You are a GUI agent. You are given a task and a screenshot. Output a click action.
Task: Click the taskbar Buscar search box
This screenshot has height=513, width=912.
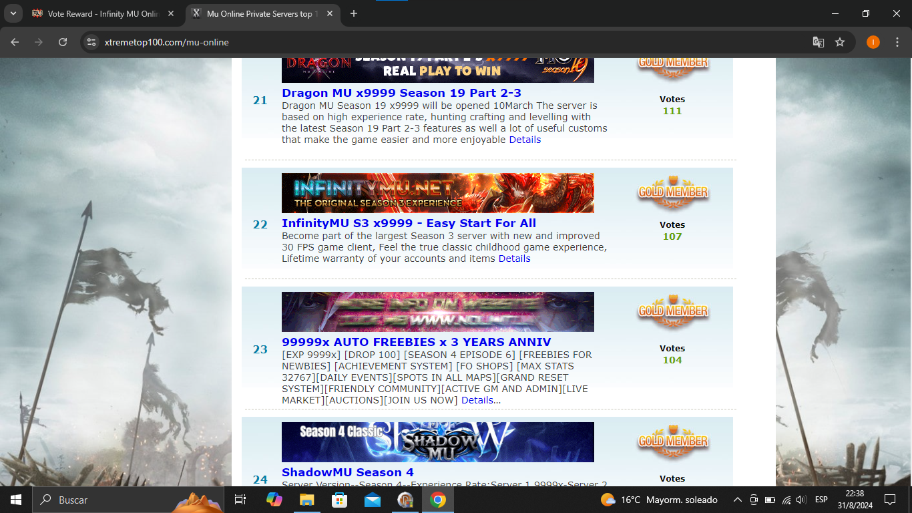coord(128,500)
